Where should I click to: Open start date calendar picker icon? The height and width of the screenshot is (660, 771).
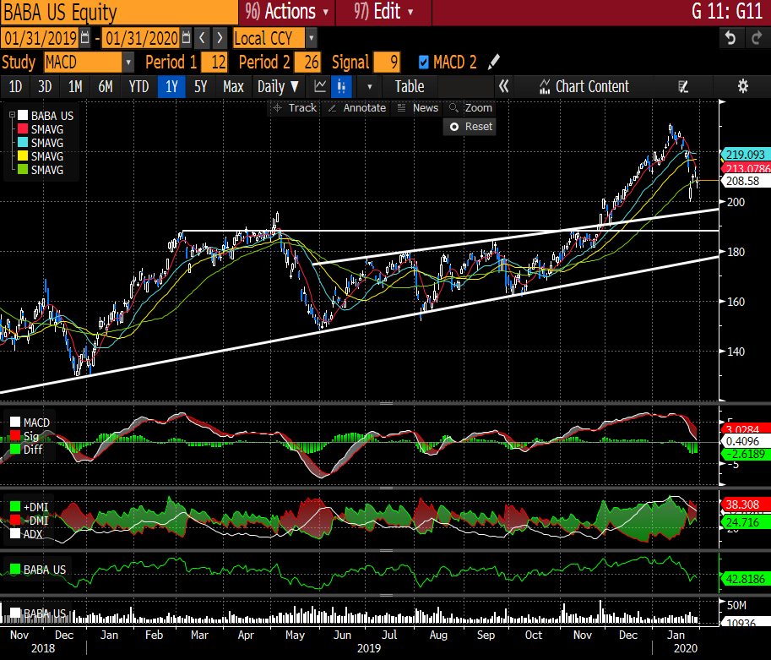point(85,38)
